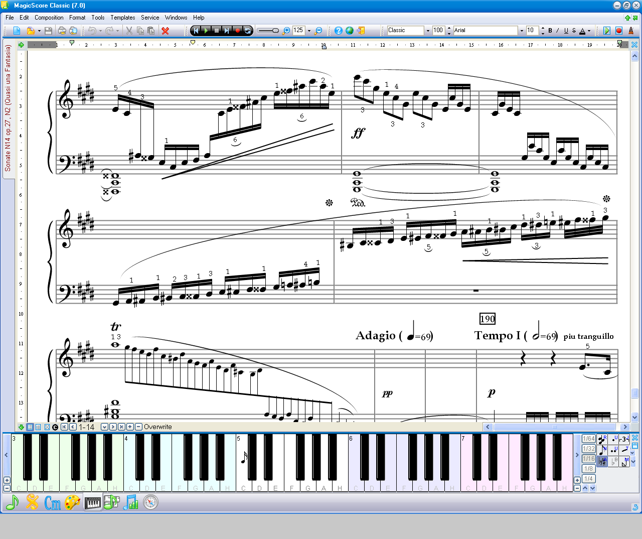This screenshot has width=642, height=539.
Task: Delete selection with the red X
Action: (165, 31)
